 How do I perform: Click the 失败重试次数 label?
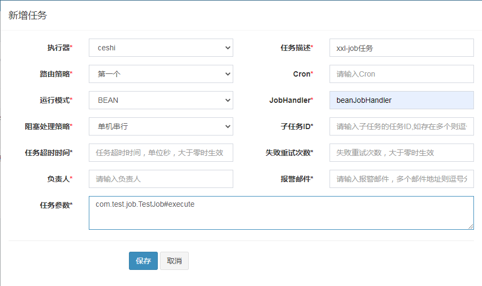(289, 153)
